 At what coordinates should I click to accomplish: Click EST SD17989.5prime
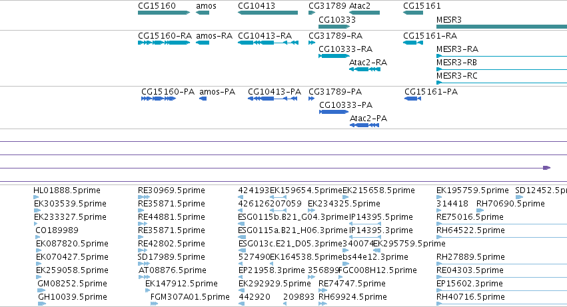[x=171, y=258]
